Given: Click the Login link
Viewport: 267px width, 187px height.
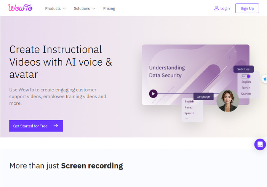Looking at the screenshot, I should pos(225,8).
